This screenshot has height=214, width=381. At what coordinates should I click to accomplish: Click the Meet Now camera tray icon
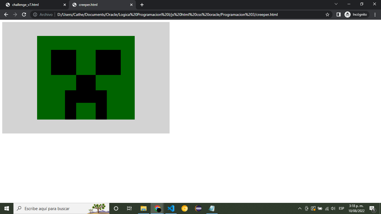(307, 208)
